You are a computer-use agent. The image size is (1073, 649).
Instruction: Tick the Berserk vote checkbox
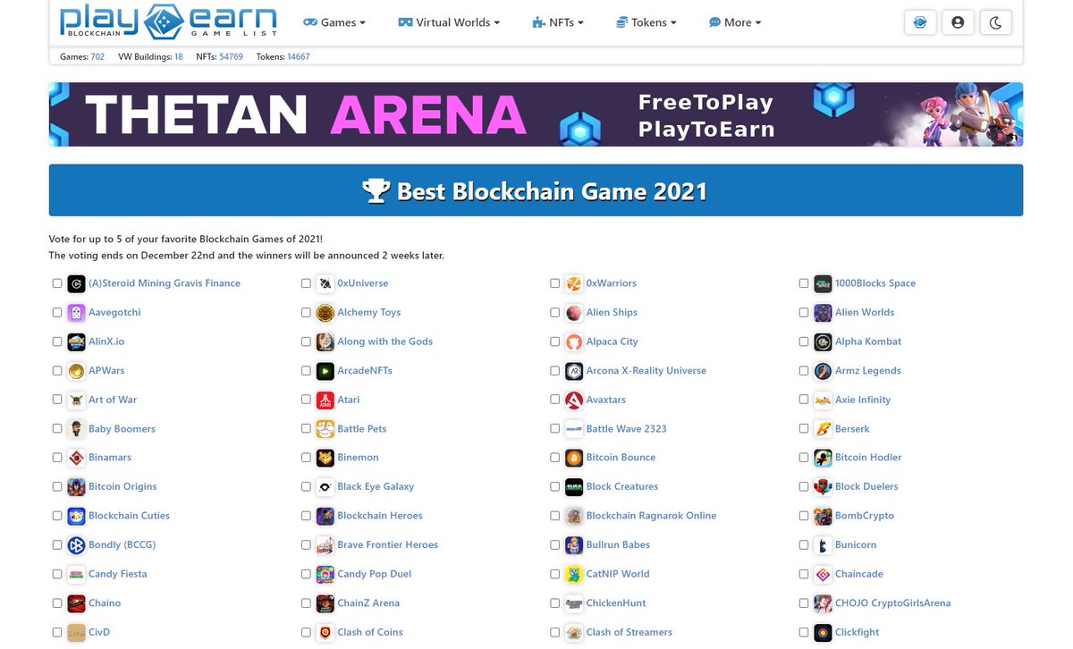tap(804, 429)
